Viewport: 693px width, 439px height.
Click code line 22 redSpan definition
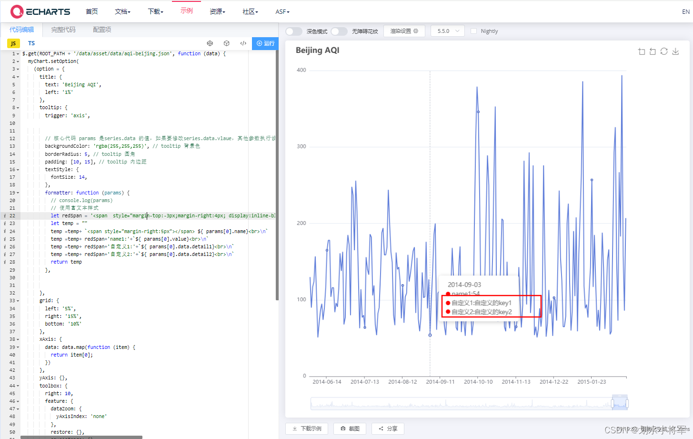click(163, 216)
